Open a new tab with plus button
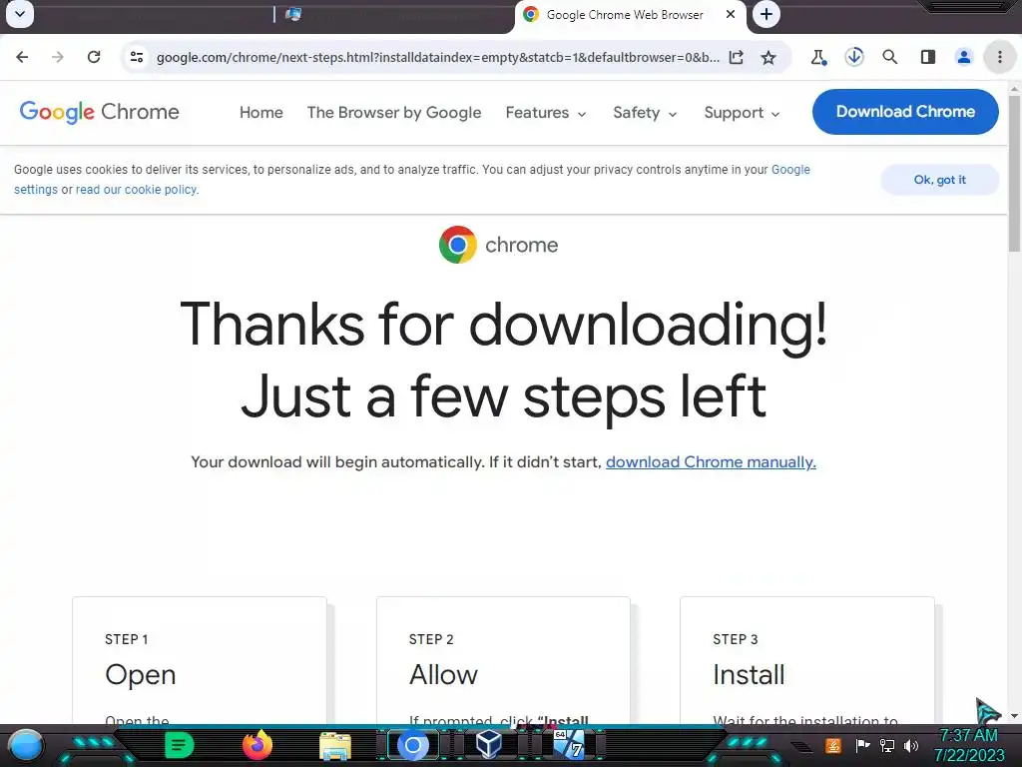Screen dimensions: 1022x767 766,14
